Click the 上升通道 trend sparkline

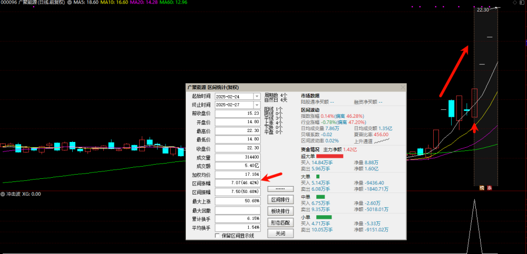[382, 140]
